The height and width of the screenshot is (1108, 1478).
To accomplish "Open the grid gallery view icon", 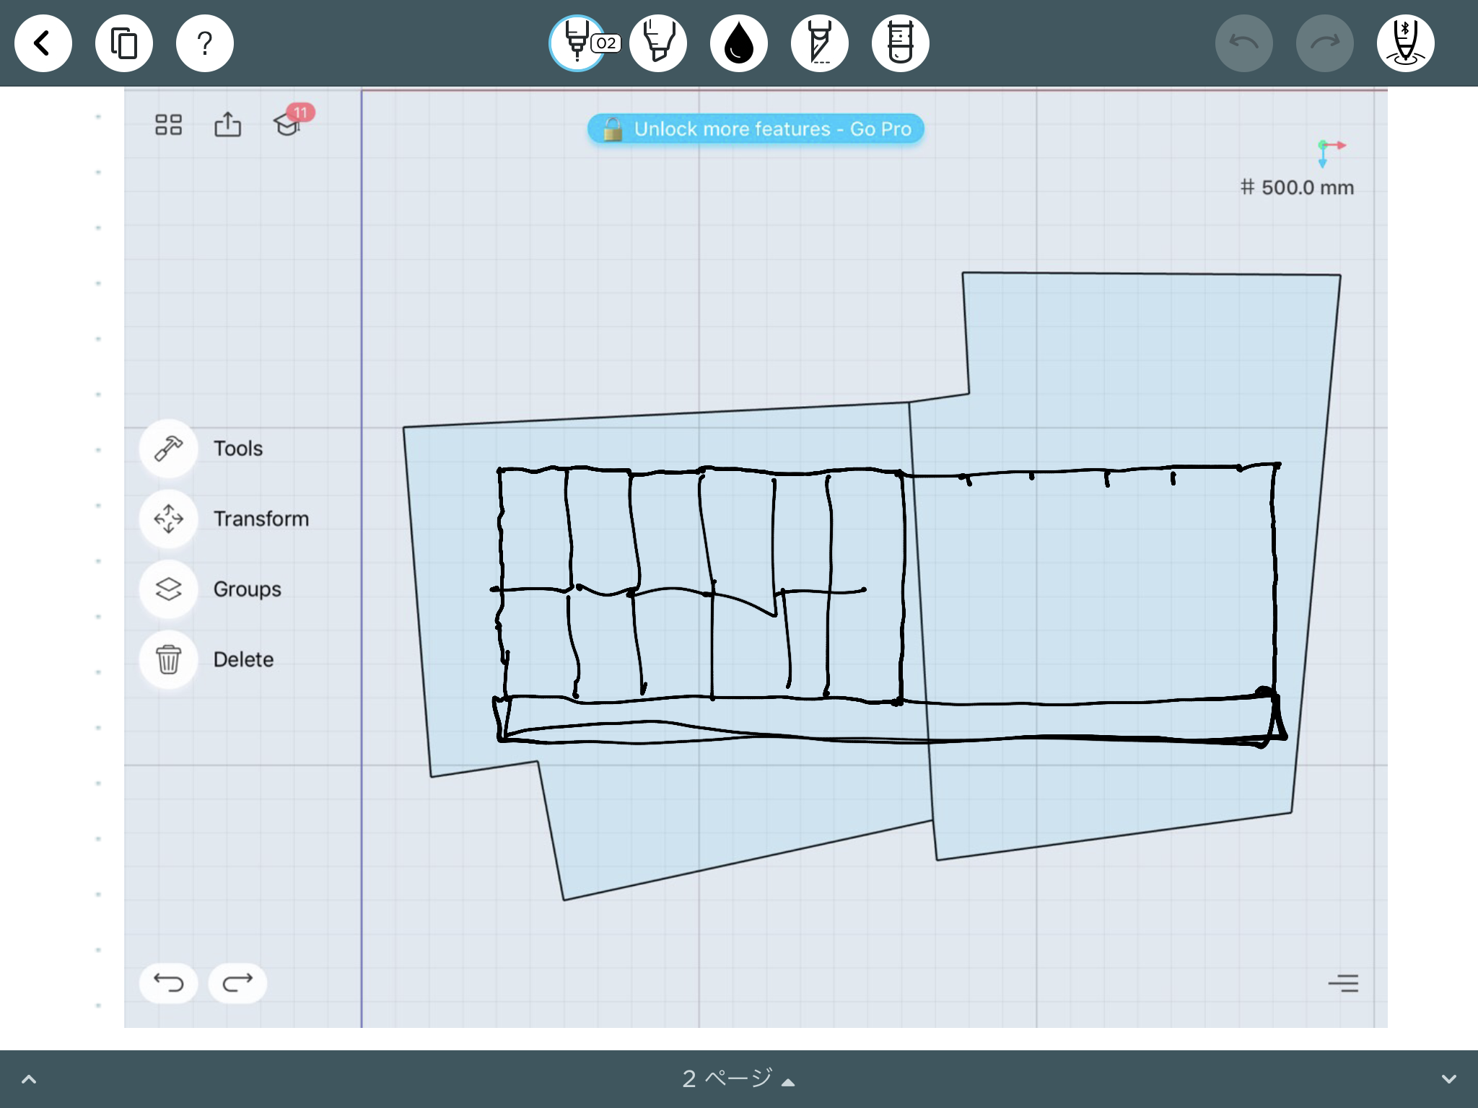I will pos(168,125).
